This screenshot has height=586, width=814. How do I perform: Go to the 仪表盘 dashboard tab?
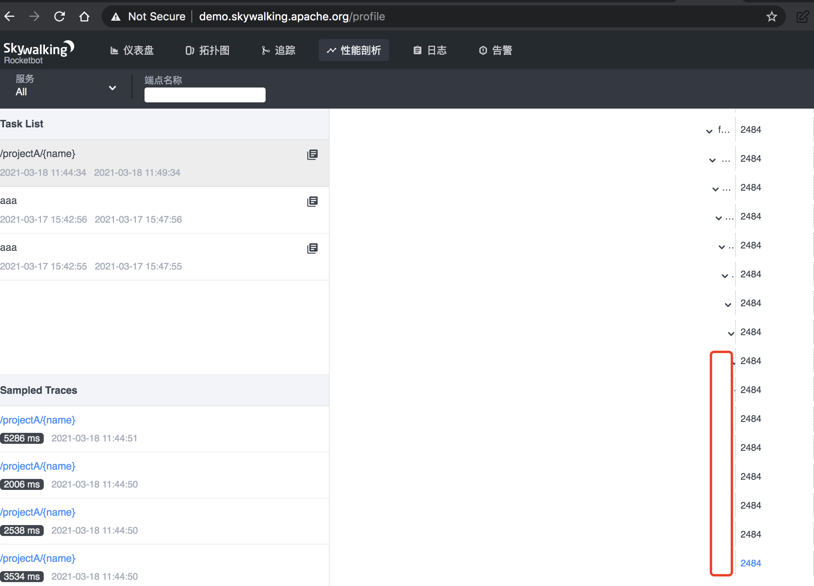(x=132, y=50)
